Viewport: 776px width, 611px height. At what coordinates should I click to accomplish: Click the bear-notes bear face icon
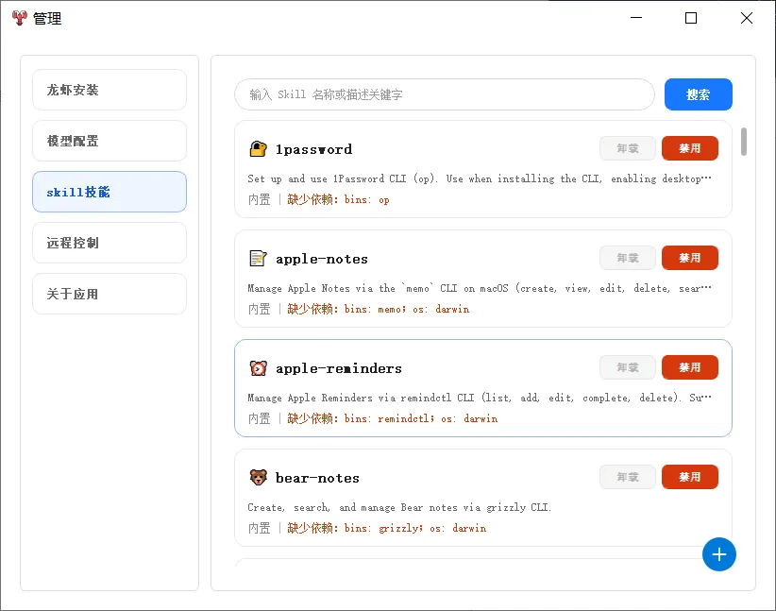click(x=258, y=477)
